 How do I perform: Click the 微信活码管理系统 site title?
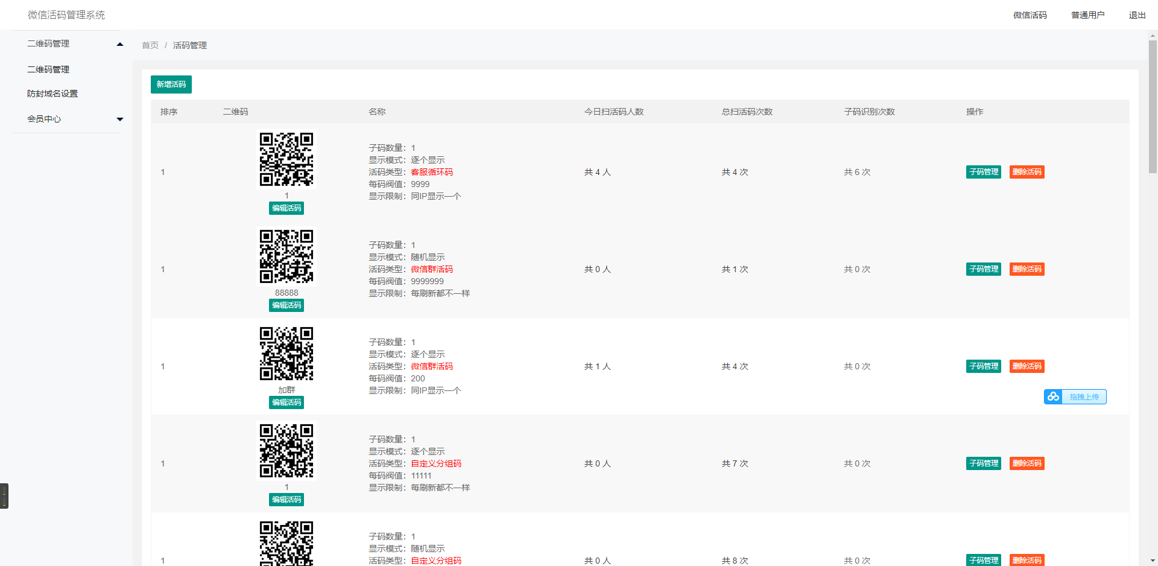66,15
